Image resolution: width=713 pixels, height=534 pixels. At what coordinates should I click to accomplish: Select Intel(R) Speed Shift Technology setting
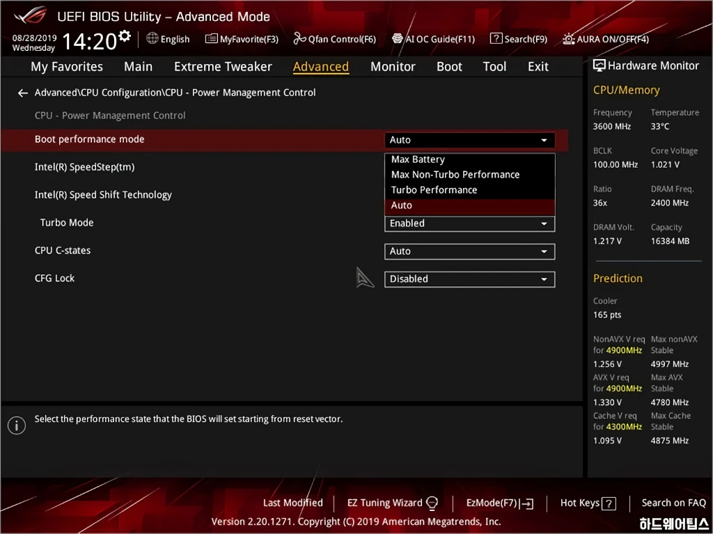coord(103,195)
